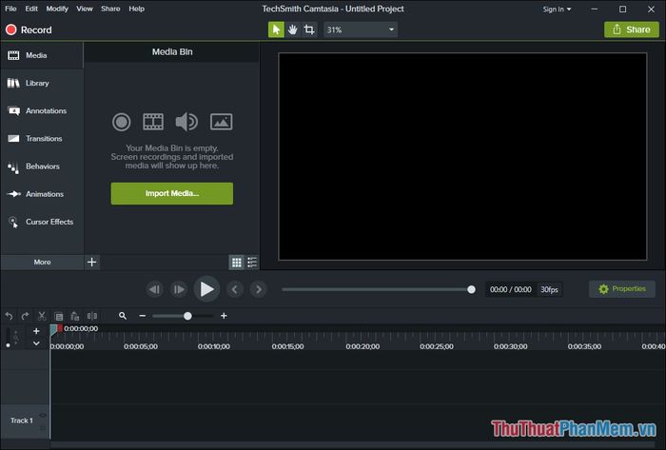This screenshot has height=450, width=666.
Task: Jump to next media with right chevron
Action: pos(259,289)
